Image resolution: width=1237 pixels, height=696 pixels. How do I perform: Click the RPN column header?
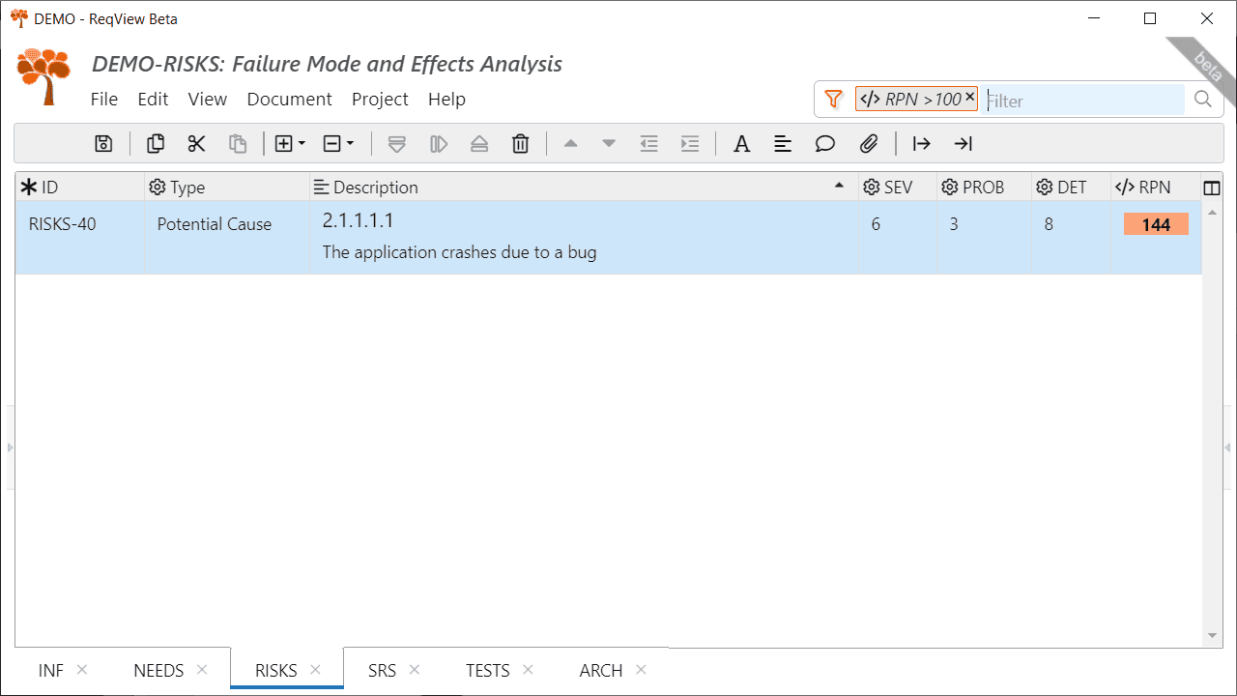(1154, 188)
